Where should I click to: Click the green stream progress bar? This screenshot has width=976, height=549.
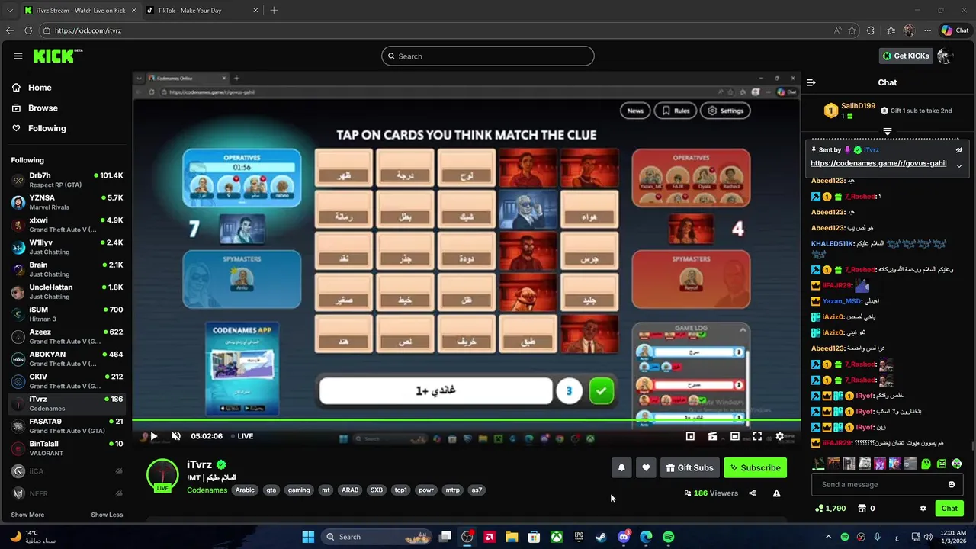click(466, 420)
